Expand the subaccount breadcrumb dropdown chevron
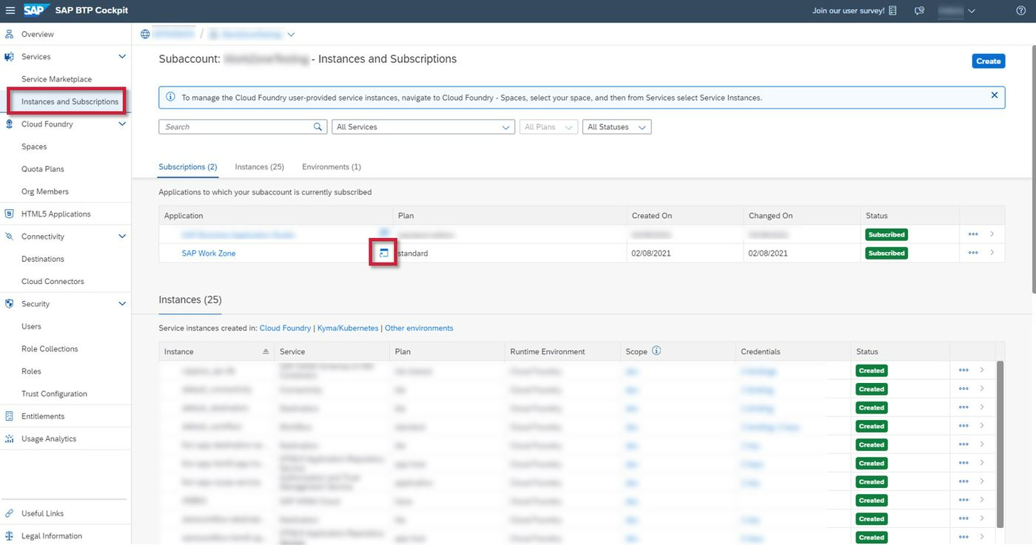 pos(291,35)
